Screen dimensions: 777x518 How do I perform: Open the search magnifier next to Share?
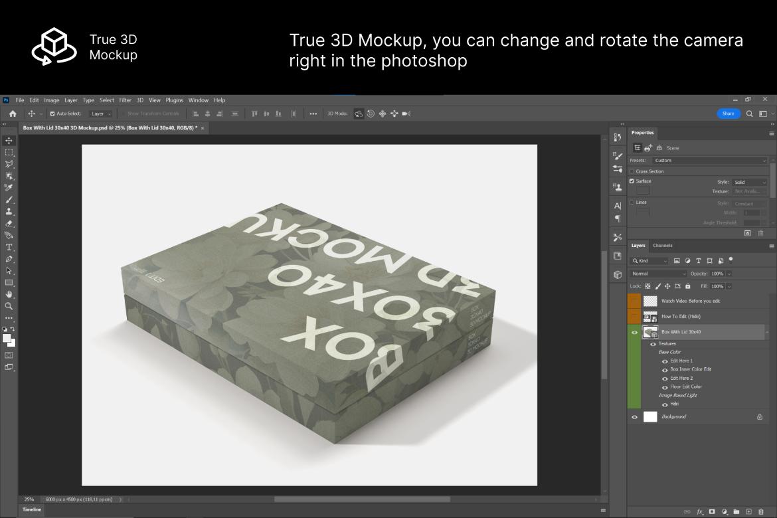750,114
